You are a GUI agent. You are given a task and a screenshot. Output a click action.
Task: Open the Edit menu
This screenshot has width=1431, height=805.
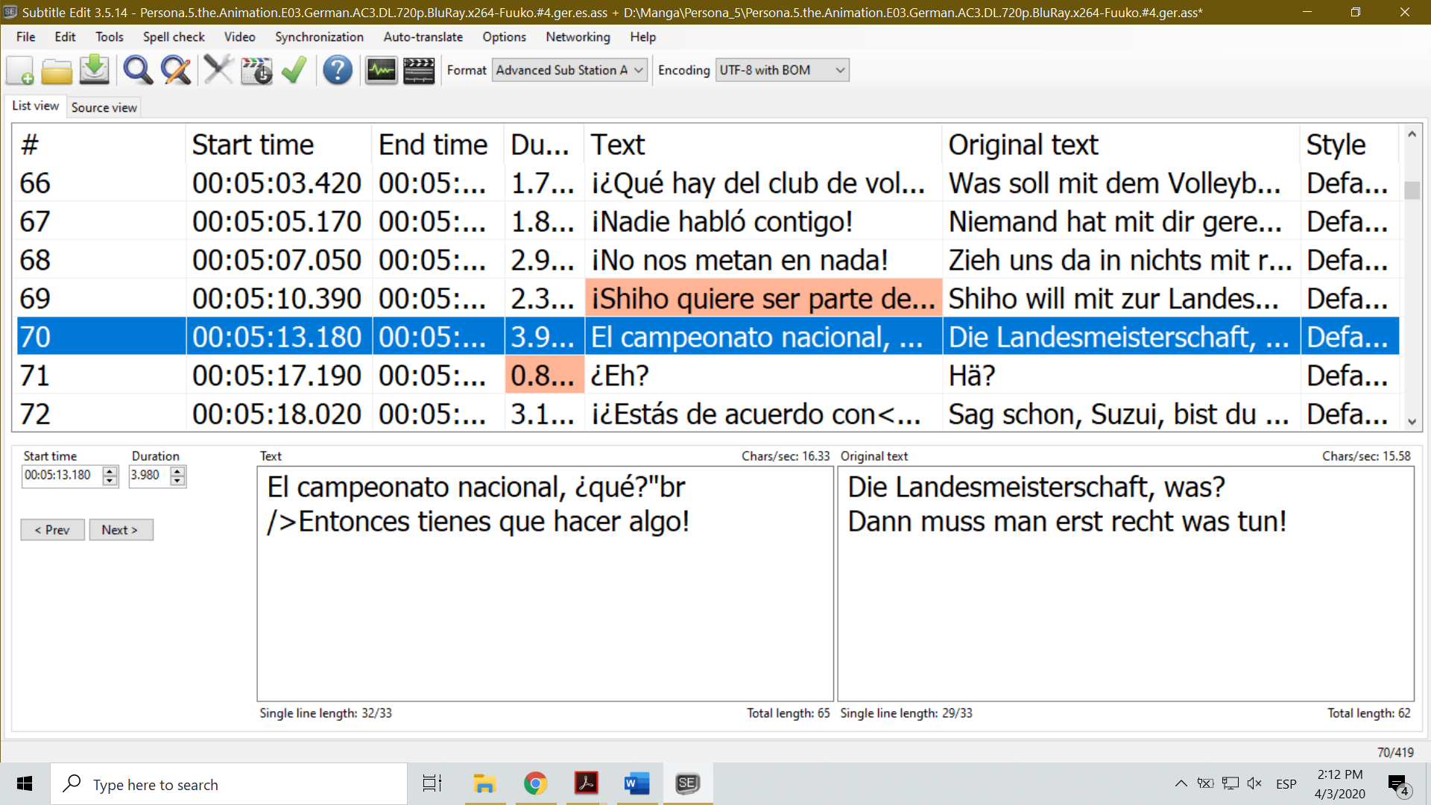pyautogui.click(x=65, y=37)
